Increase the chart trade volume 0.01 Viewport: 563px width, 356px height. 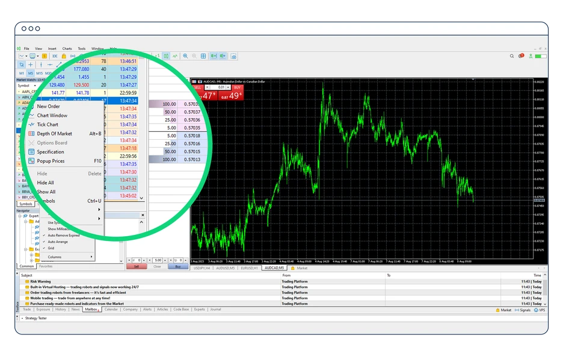tap(228, 87)
